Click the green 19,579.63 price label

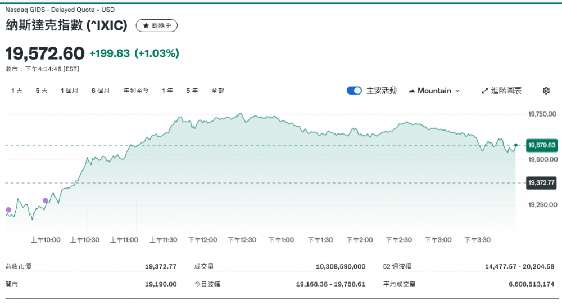click(x=542, y=145)
